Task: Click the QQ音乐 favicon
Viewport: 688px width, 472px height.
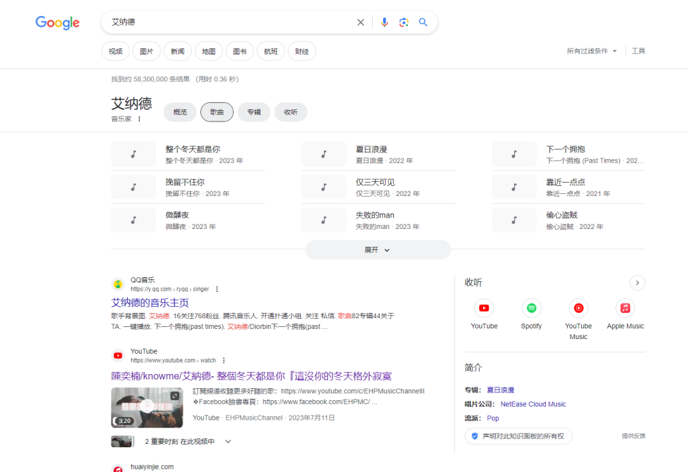Action: click(x=118, y=284)
